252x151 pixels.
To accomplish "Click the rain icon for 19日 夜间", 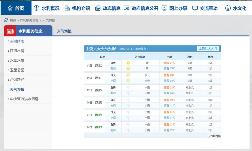I will (128, 93).
